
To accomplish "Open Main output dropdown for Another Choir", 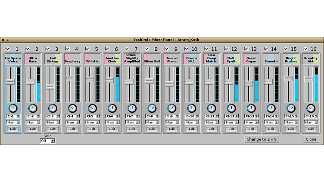I will [112, 122].
